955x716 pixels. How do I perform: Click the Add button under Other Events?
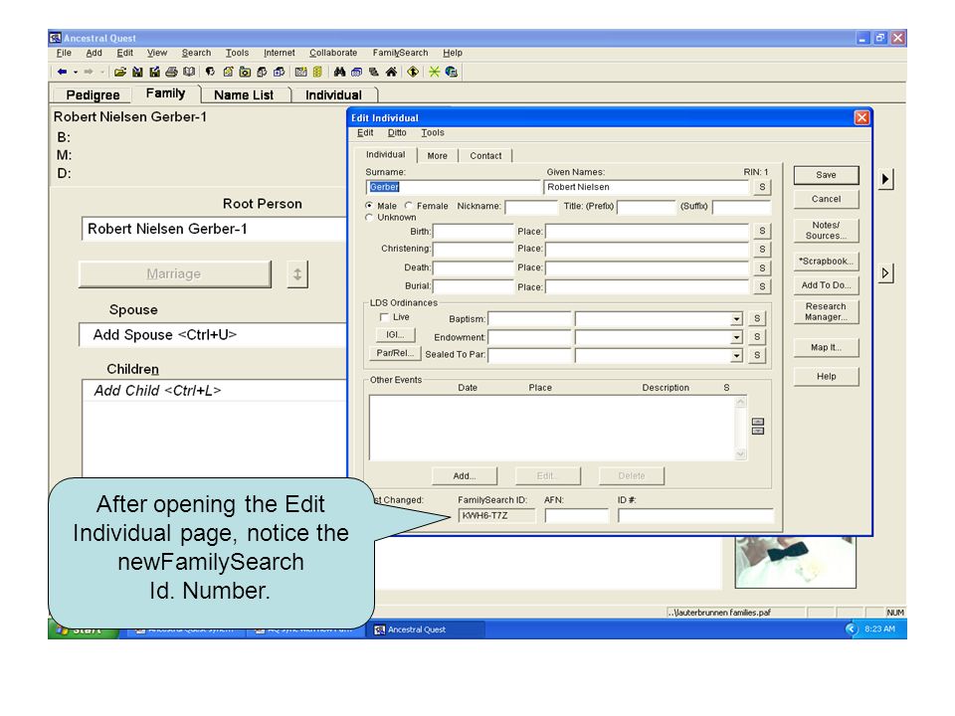tap(465, 475)
